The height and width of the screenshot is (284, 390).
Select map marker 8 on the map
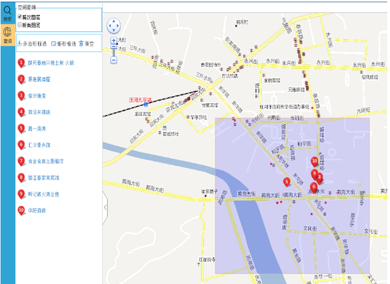[320, 178]
